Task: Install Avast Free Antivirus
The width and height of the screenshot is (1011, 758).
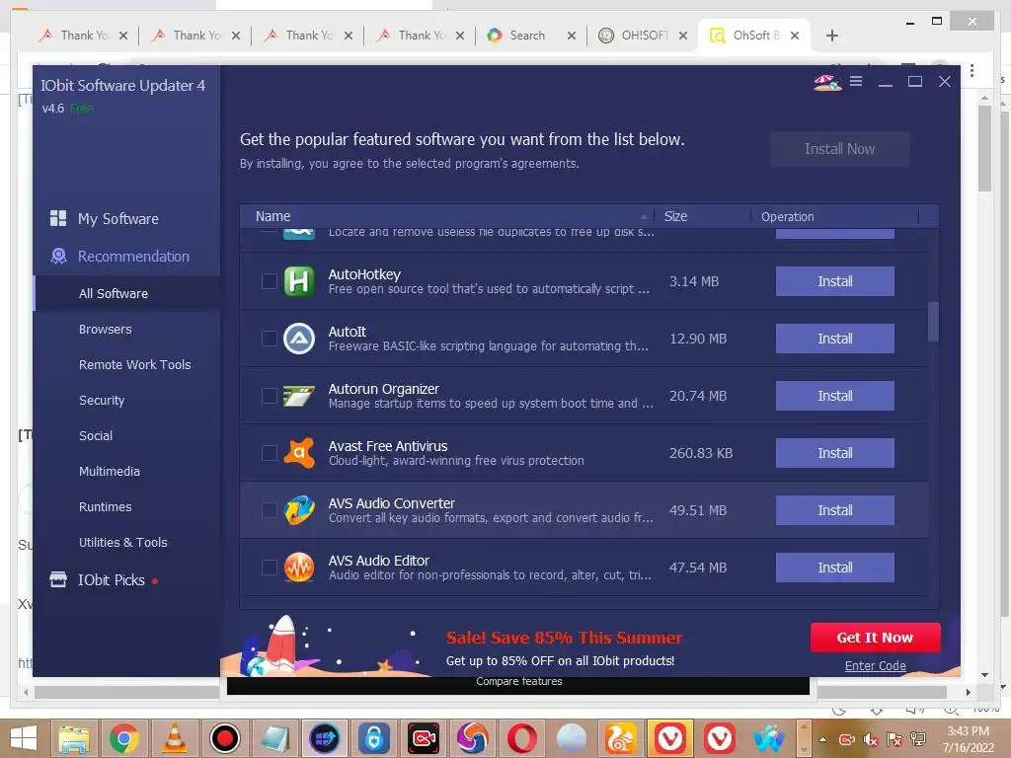Action: pyautogui.click(x=834, y=453)
